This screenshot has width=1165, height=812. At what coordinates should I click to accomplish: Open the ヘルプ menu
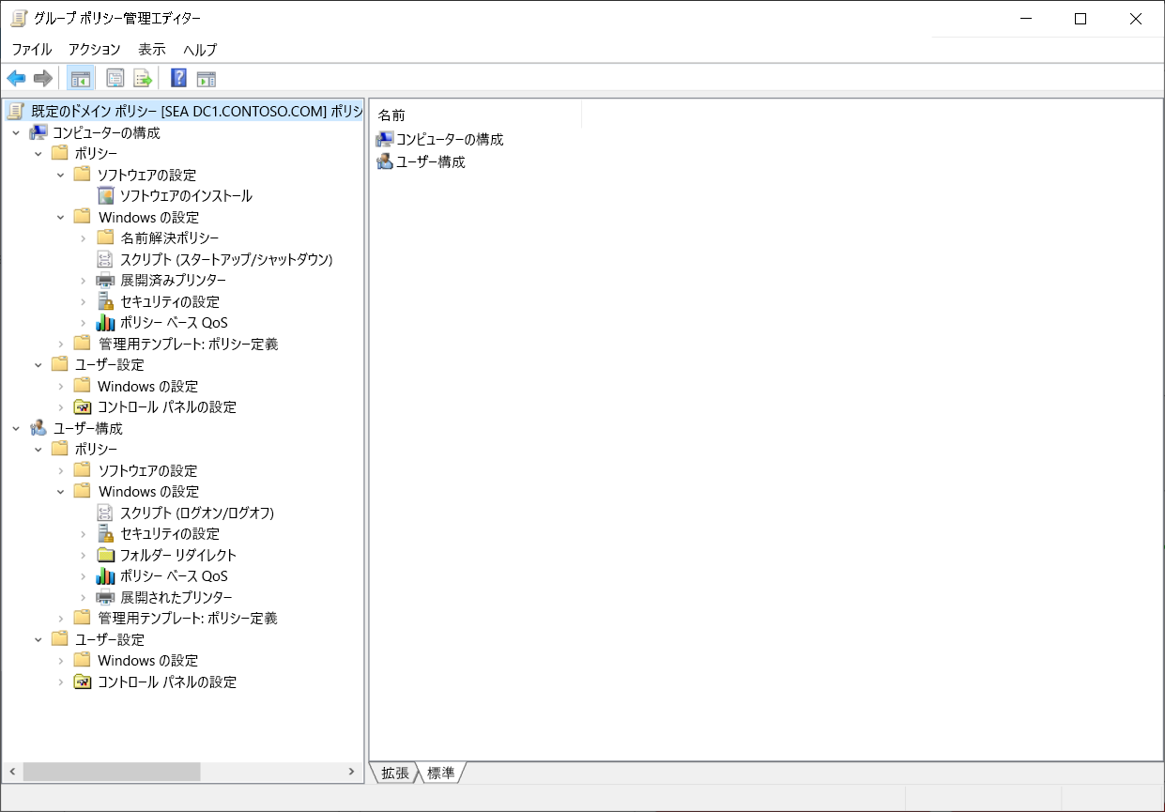(x=200, y=50)
